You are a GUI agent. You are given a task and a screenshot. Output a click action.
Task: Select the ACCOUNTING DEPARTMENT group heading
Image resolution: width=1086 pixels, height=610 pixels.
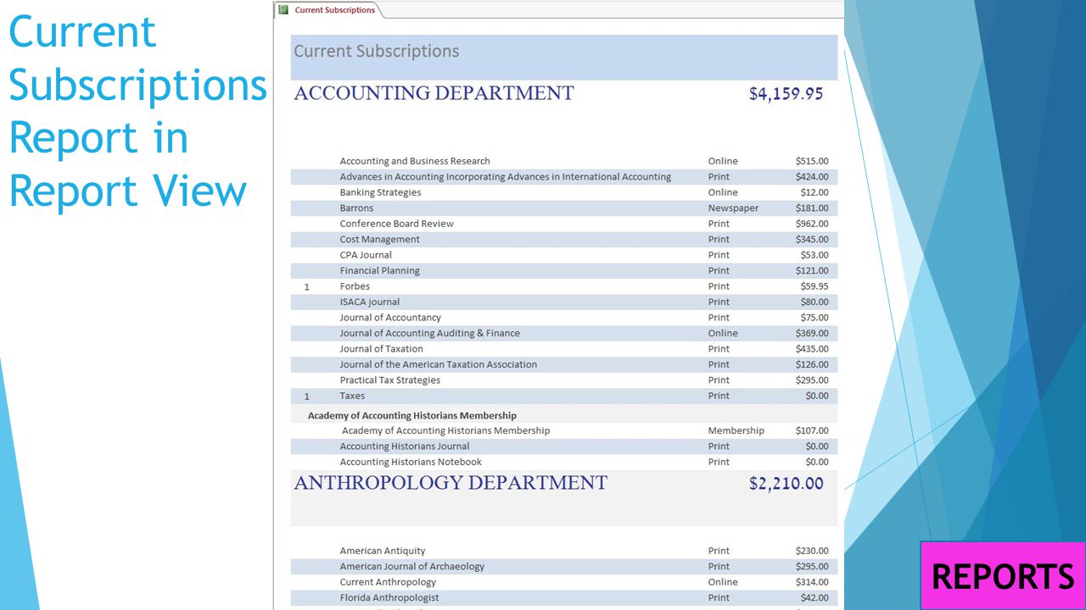pos(434,93)
